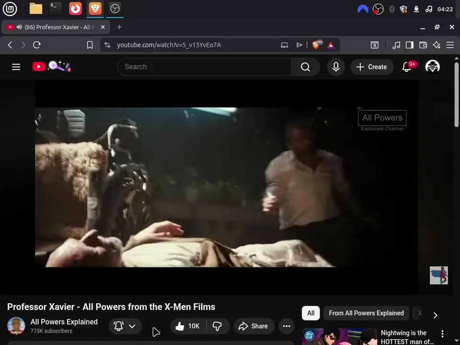Open a new browser tab
Viewport: 460px width, 345px height.
pos(119,27)
